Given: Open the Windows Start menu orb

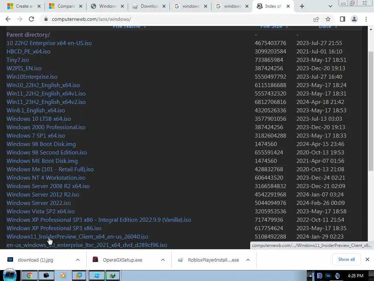Looking at the screenshot, I should click(10, 275).
